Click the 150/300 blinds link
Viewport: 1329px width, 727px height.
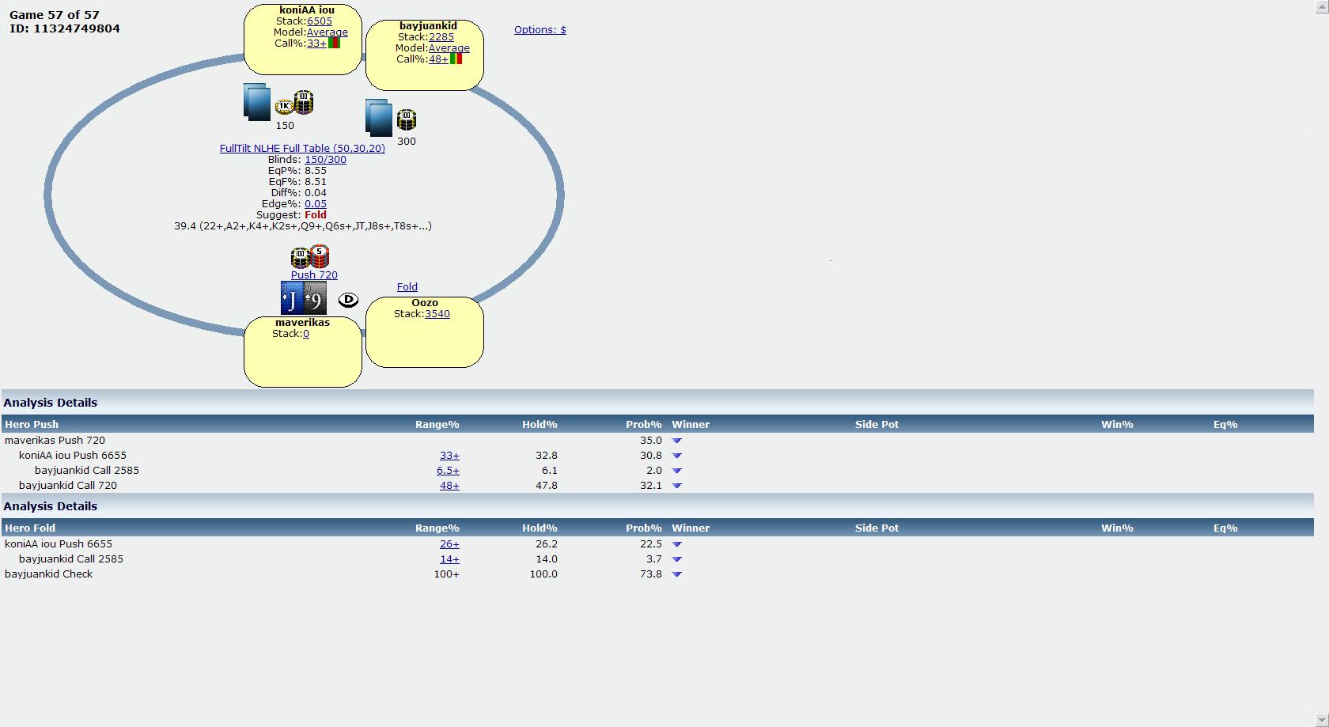tap(325, 160)
